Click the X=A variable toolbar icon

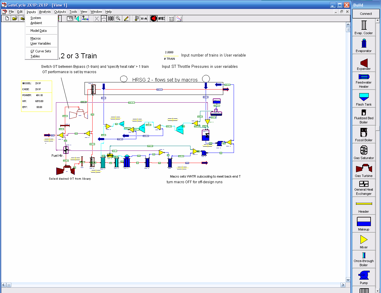(144, 18)
